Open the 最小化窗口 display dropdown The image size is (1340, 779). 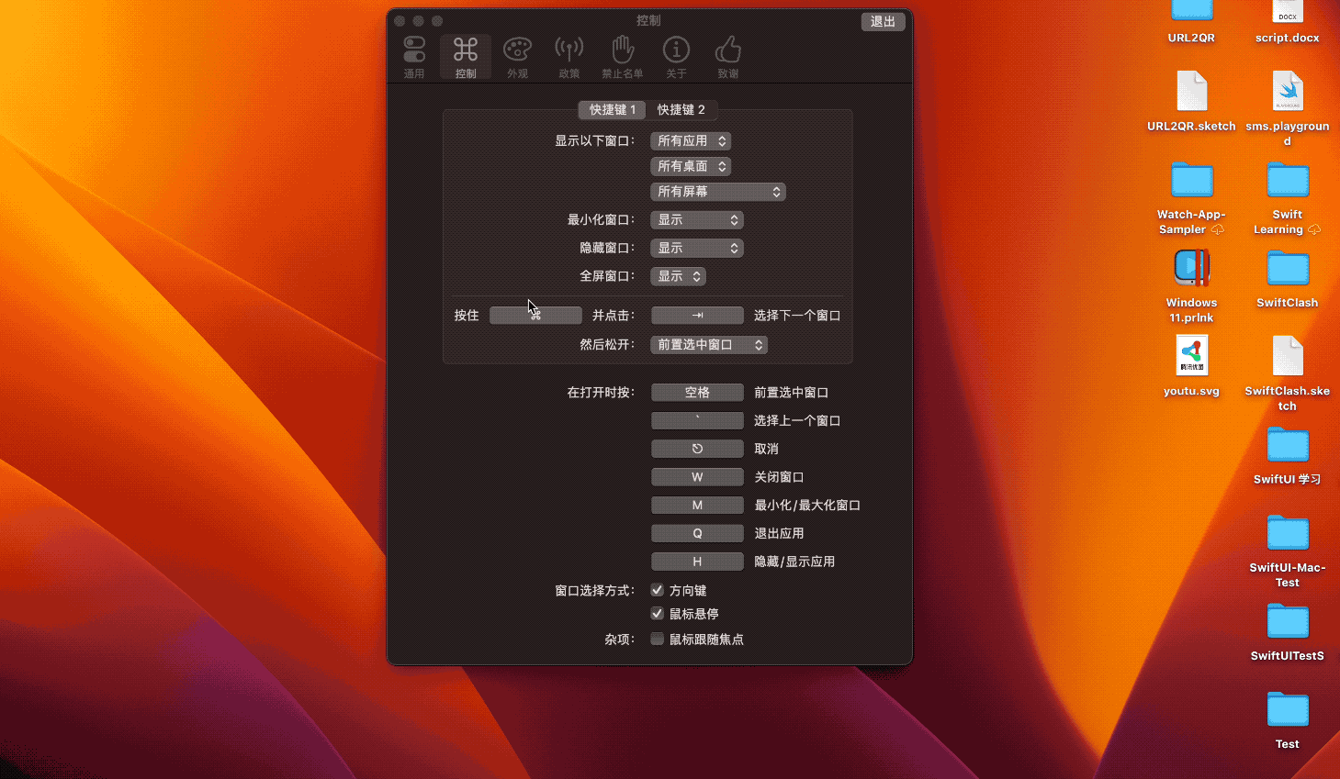click(x=696, y=219)
